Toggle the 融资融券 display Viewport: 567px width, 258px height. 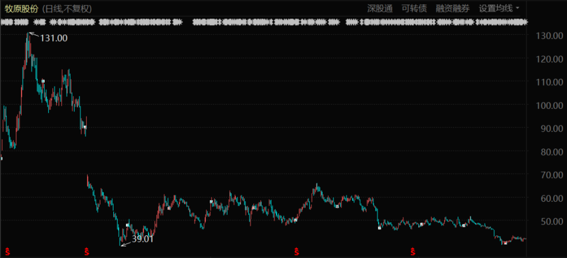click(452, 9)
